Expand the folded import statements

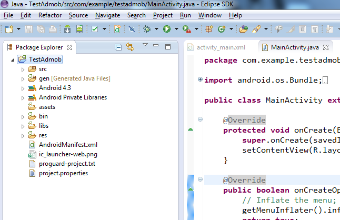[200, 79]
